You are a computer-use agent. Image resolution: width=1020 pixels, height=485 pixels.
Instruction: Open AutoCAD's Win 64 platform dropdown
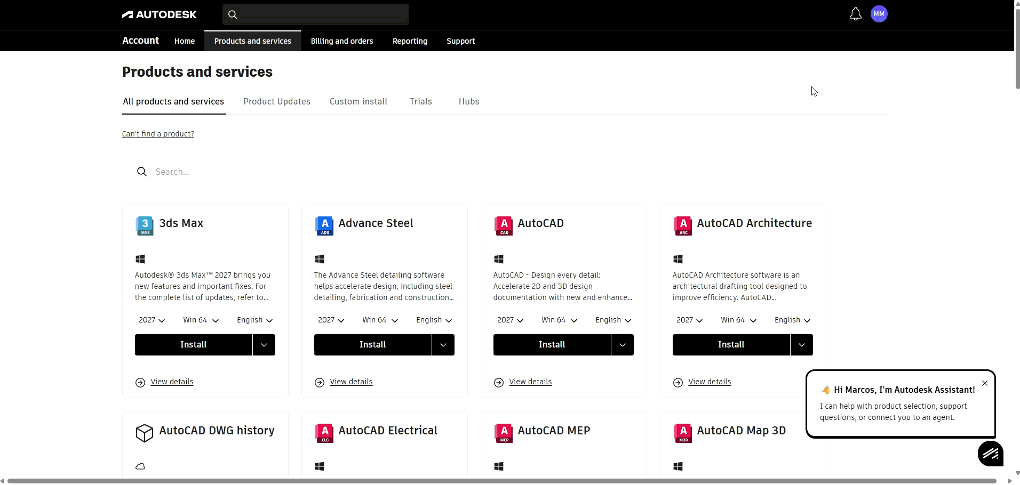click(x=559, y=320)
